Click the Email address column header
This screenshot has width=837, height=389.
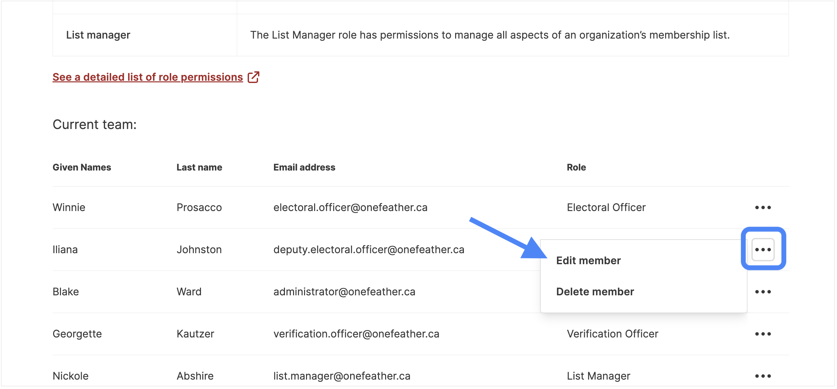[x=304, y=167]
